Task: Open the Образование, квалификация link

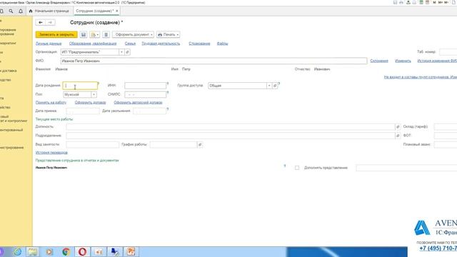Action: [93, 44]
